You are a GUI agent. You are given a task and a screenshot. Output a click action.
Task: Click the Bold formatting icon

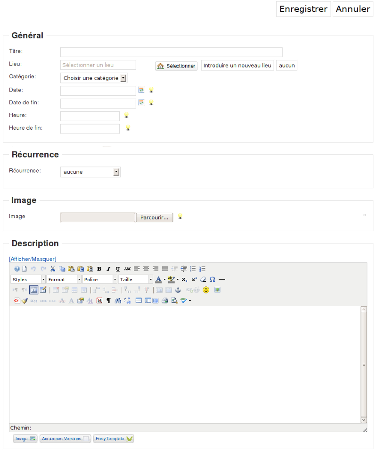coord(99,269)
